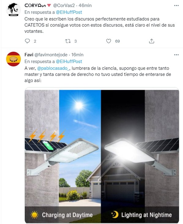
Task: View the solar street light image
Action: 102,155
